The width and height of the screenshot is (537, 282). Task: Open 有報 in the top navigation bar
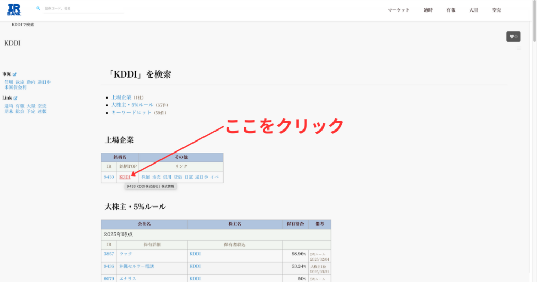pos(451,10)
